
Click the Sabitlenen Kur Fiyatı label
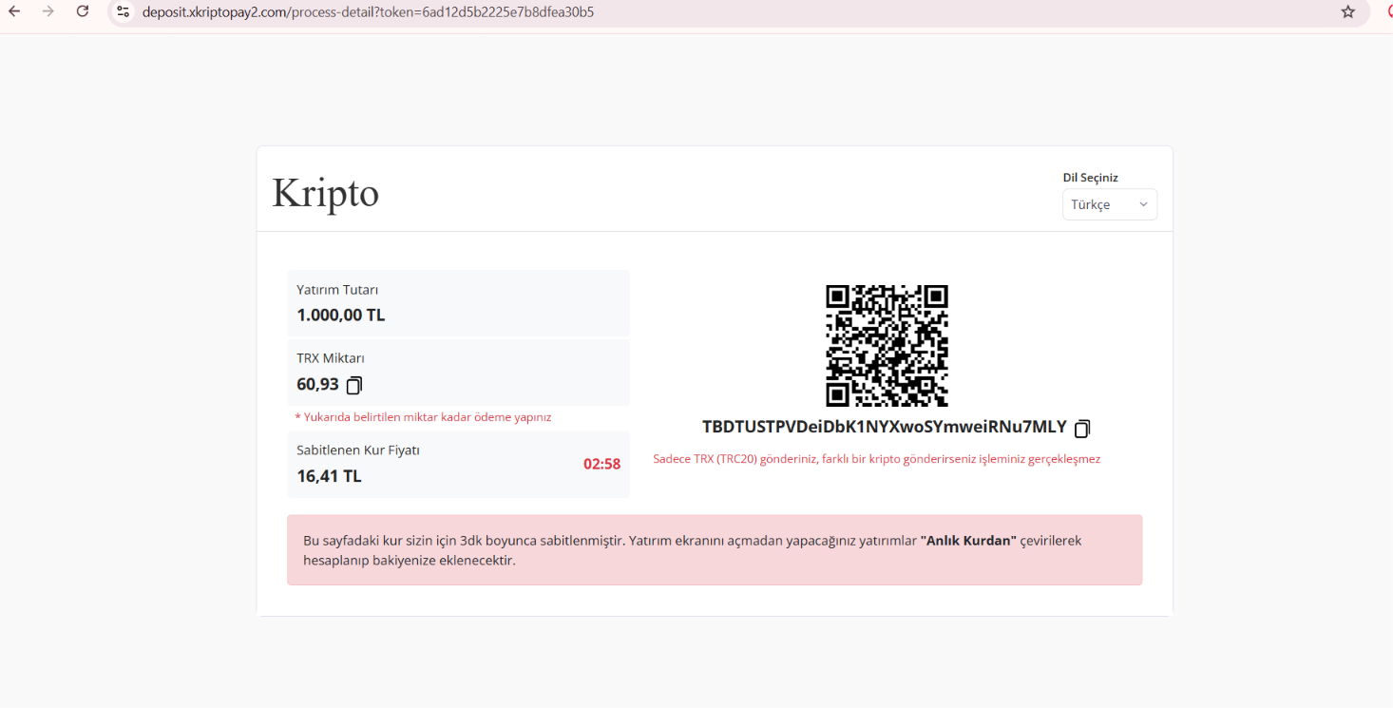coord(358,450)
